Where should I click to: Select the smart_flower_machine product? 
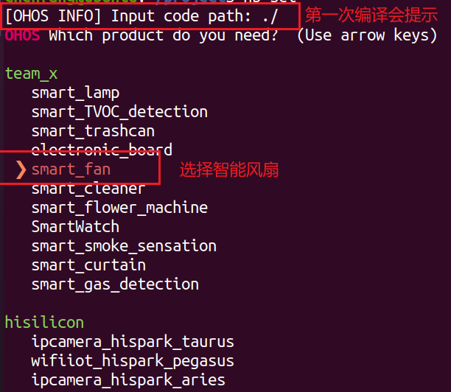119,208
